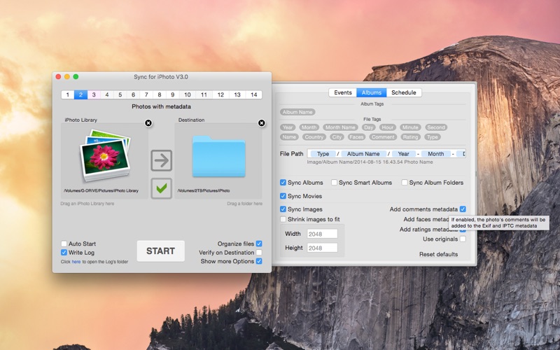The height and width of the screenshot is (350, 560).
Task: Switch to the Events tab
Action: (x=343, y=92)
